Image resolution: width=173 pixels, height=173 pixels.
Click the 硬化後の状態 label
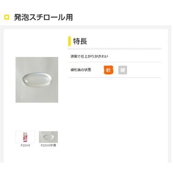81,70
